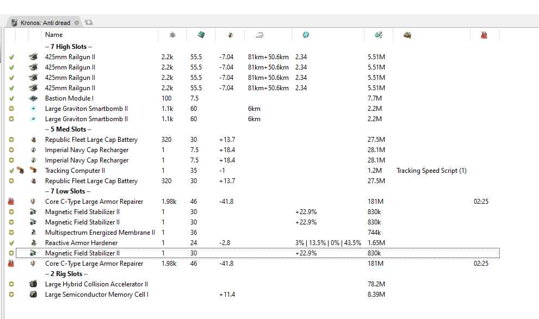Toggle Reactive Armor Hardener active state

(11, 243)
